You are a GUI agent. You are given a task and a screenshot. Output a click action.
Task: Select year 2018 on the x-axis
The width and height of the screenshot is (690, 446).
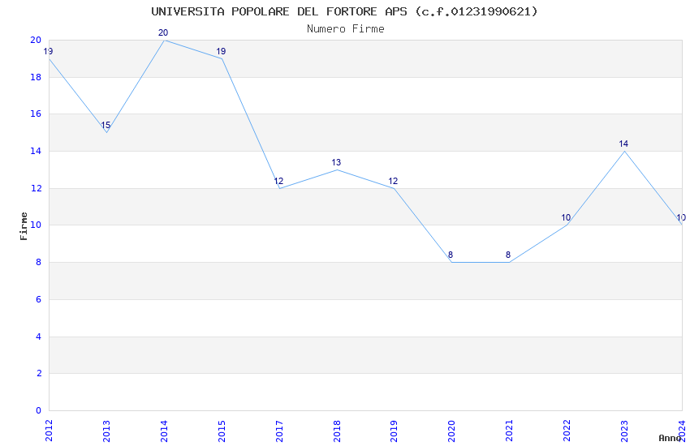click(x=337, y=431)
